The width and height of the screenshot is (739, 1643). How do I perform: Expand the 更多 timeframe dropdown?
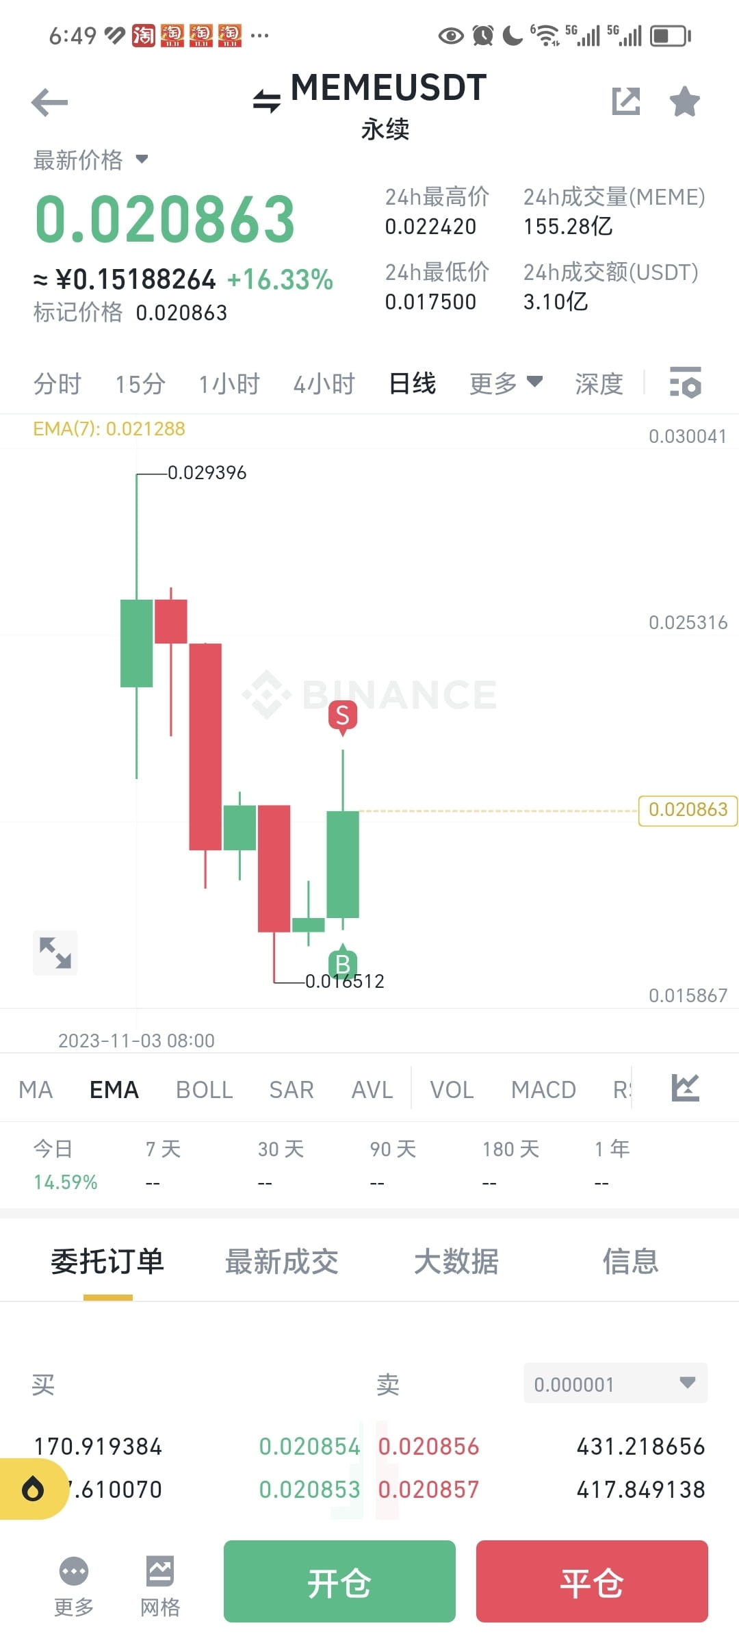pos(505,383)
